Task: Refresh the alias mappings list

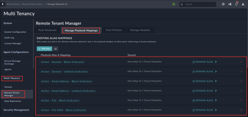Action: [x=55, y=49]
